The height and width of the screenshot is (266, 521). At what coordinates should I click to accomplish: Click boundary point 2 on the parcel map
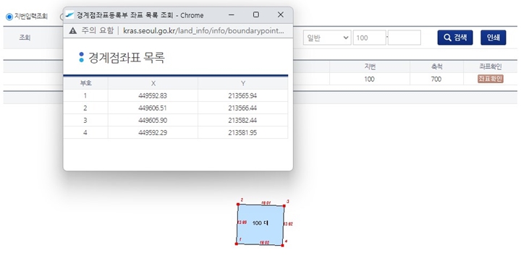(238, 205)
